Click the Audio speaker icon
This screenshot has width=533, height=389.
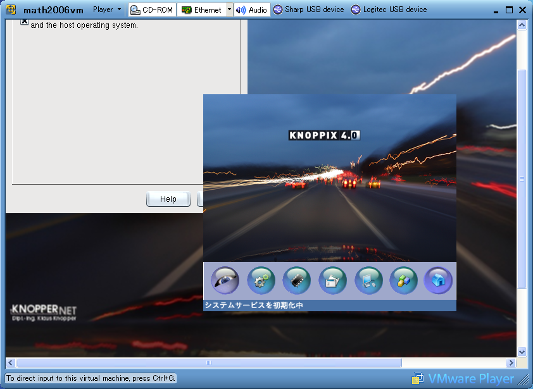click(x=241, y=10)
